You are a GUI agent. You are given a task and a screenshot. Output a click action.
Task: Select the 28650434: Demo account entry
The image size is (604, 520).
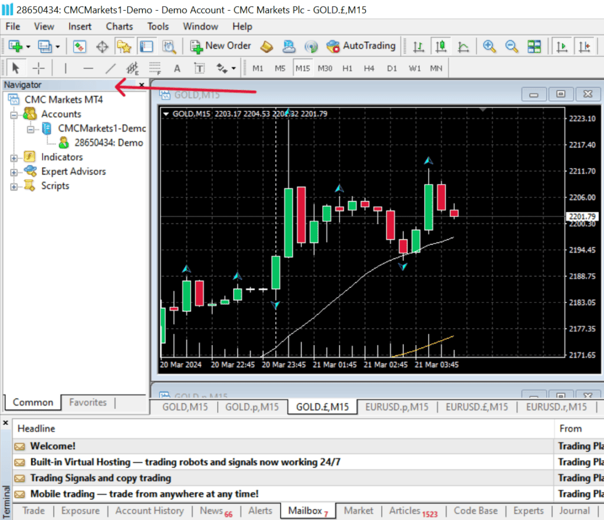pos(109,143)
